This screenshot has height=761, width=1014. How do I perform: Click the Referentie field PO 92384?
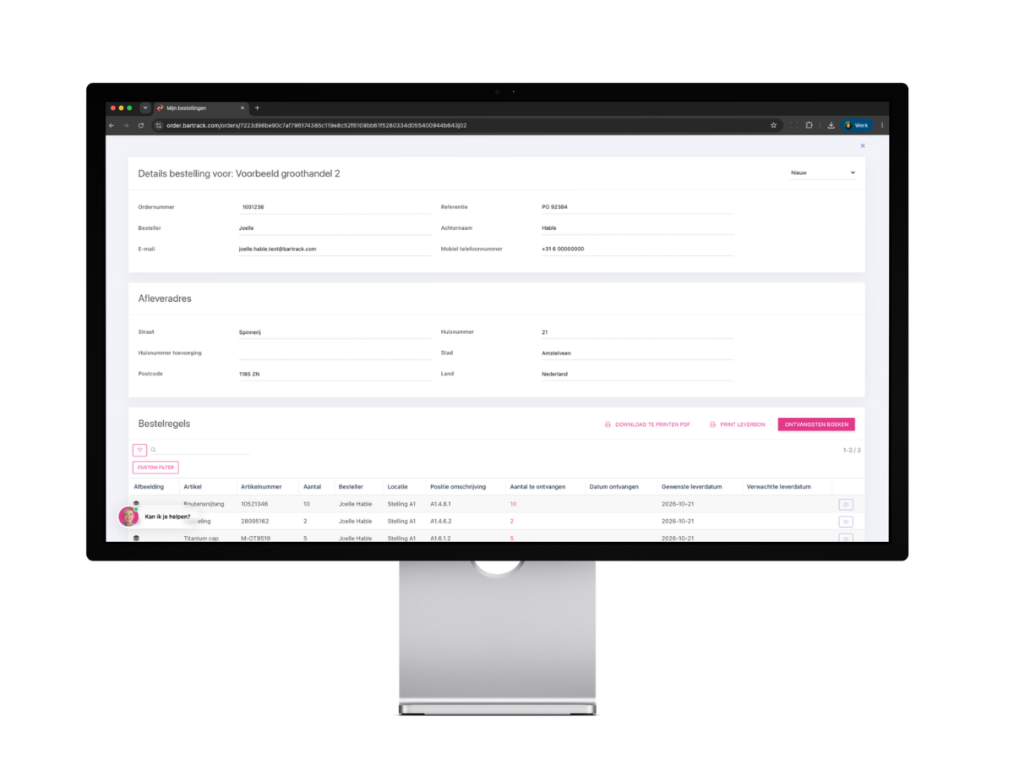637,207
